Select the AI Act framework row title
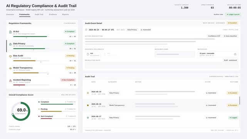Viewport: 247px width, 139px height. 16,31
